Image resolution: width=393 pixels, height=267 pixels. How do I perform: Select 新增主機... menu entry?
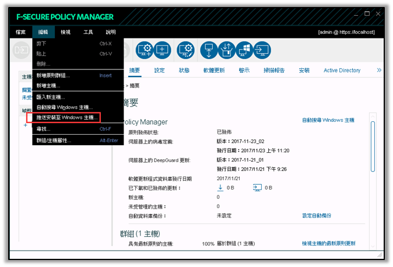[x=78, y=86]
